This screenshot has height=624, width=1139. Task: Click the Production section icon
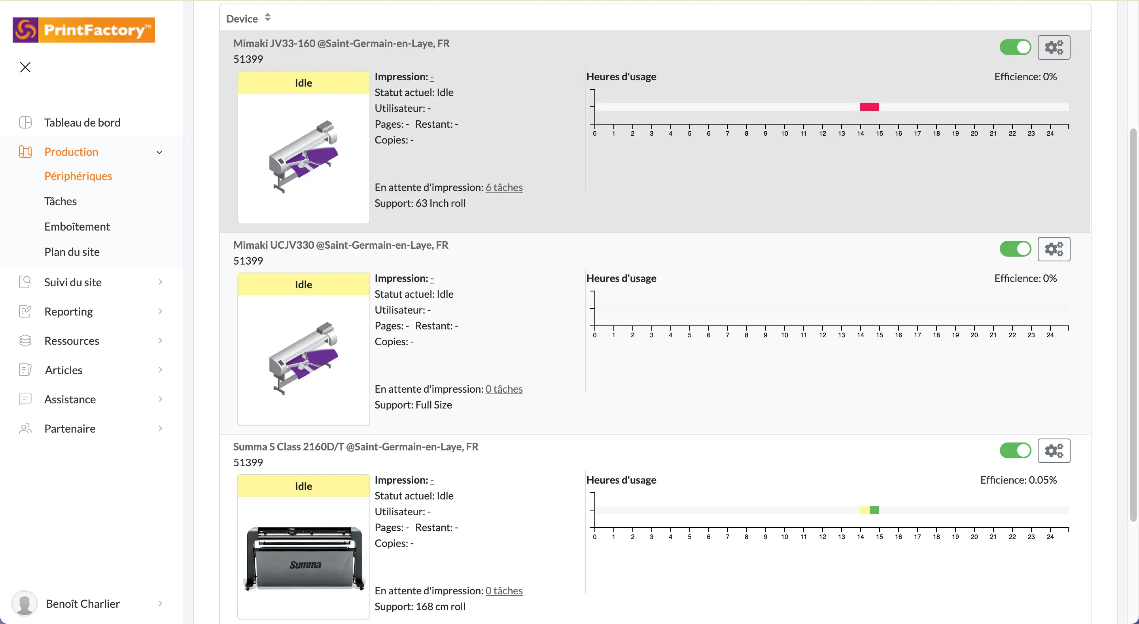[25, 152]
